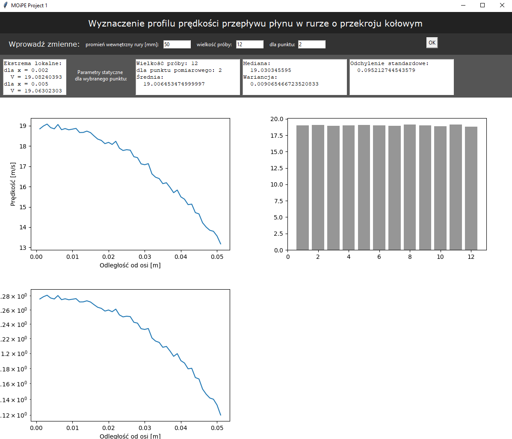Click the MOiPE Project 1 feather icon
Viewport: 512px width, 439px height.
point(5,5)
